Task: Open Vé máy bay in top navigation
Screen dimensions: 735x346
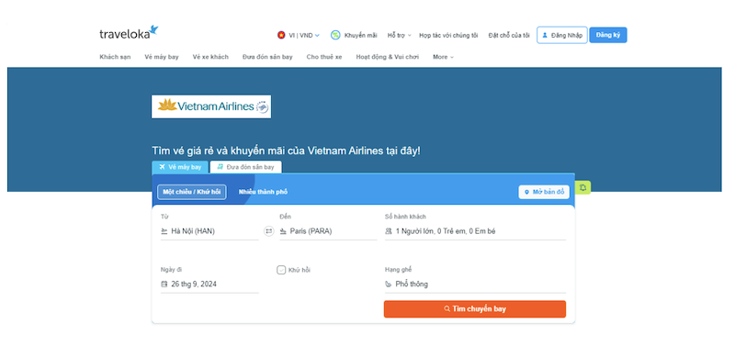Action: click(162, 57)
